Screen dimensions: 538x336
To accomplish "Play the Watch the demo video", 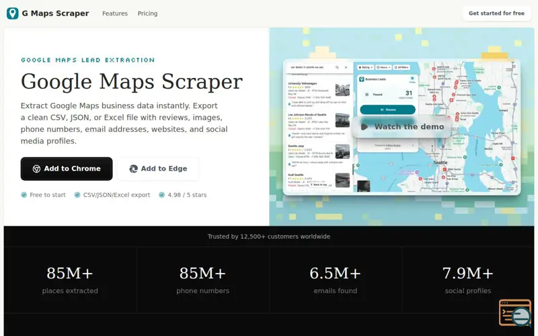I will (401, 127).
